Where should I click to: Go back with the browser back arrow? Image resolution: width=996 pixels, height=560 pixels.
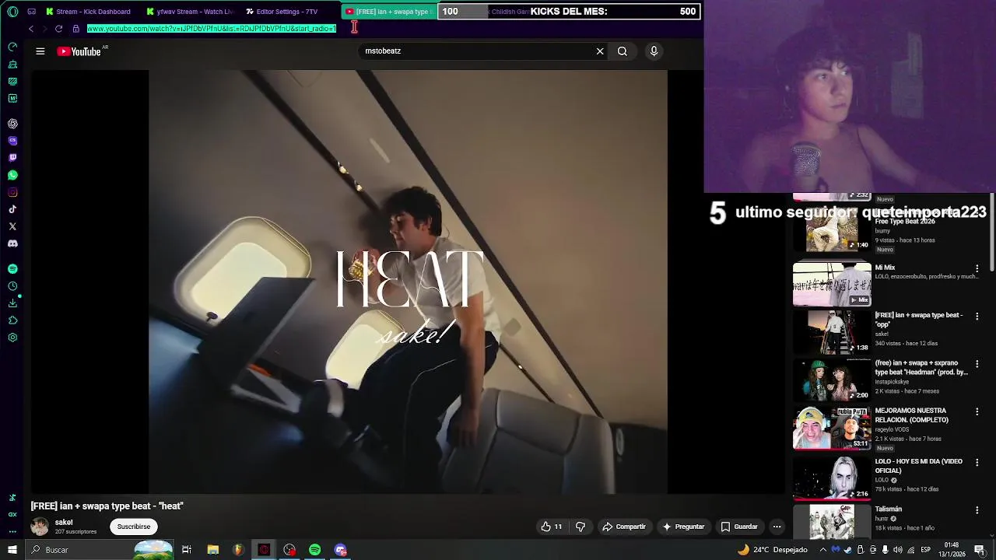[x=31, y=29]
